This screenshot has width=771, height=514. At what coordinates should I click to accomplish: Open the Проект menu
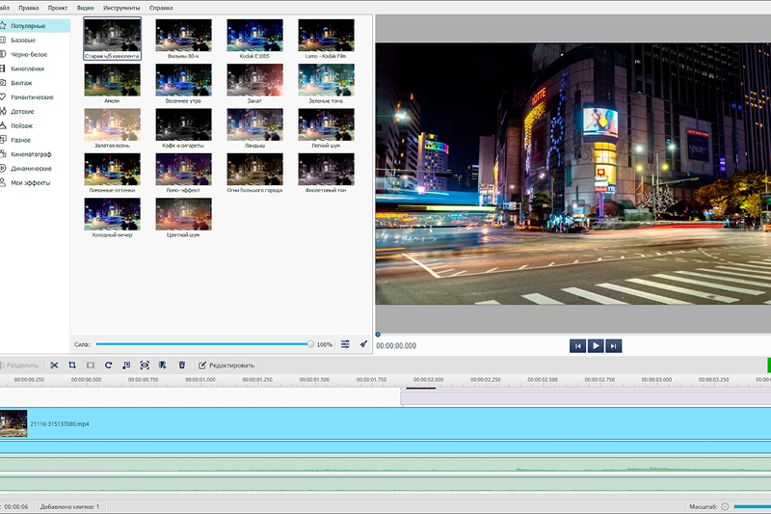58,8
